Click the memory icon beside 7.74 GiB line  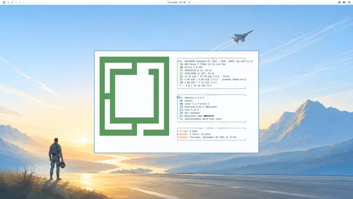coord(181,82)
